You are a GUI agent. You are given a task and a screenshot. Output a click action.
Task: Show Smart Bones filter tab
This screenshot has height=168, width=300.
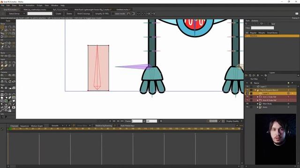pos(272,33)
